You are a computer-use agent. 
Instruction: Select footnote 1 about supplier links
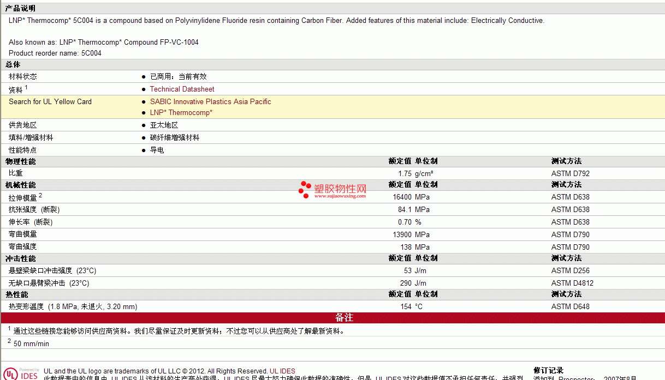tap(176, 330)
